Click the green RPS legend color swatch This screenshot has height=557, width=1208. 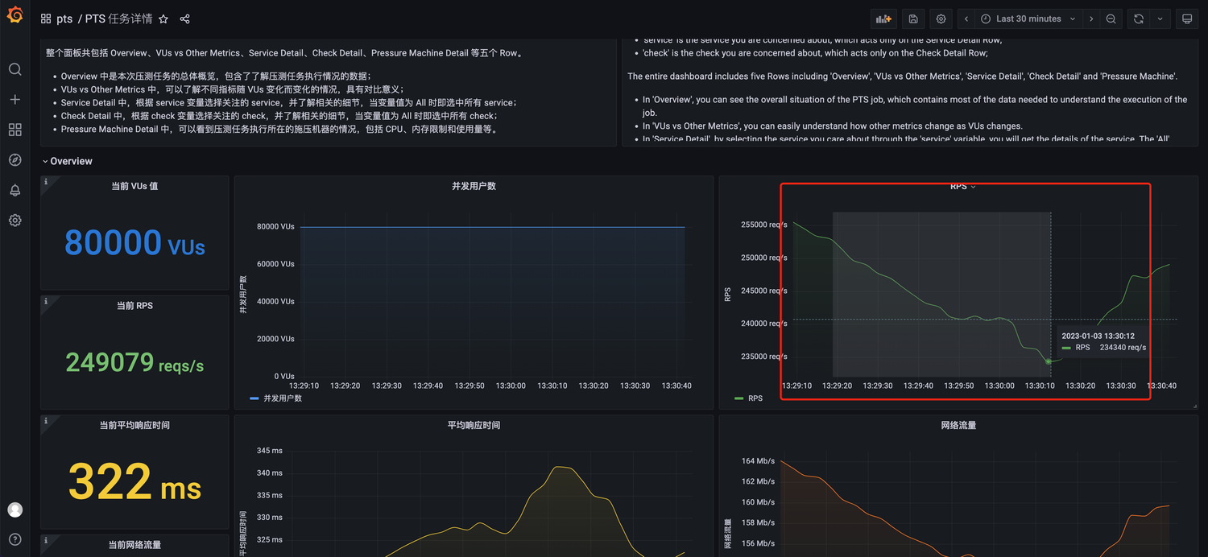[738, 398]
